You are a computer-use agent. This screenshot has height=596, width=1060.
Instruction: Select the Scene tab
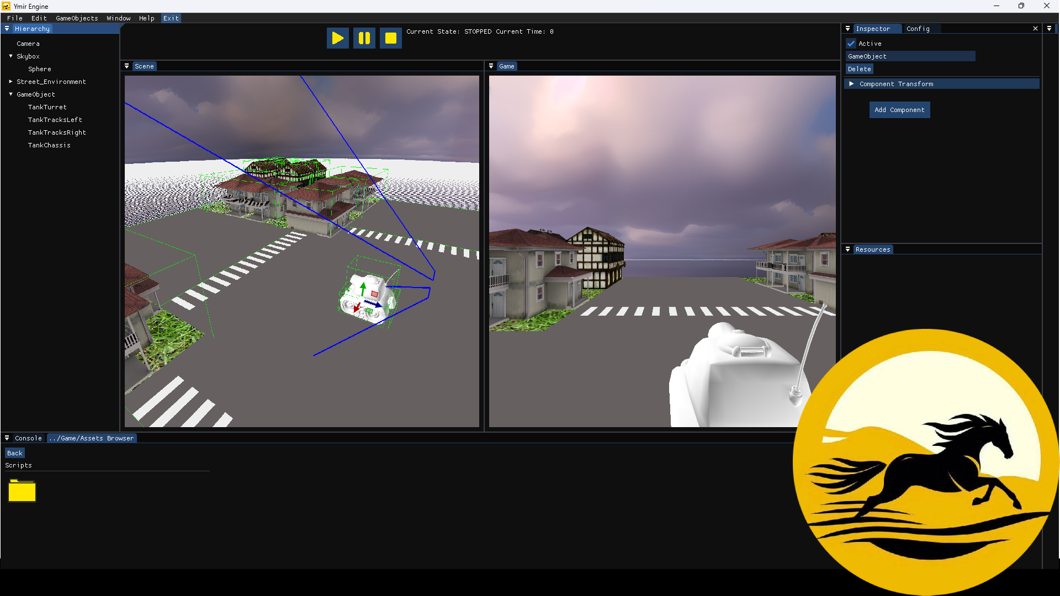tap(144, 66)
